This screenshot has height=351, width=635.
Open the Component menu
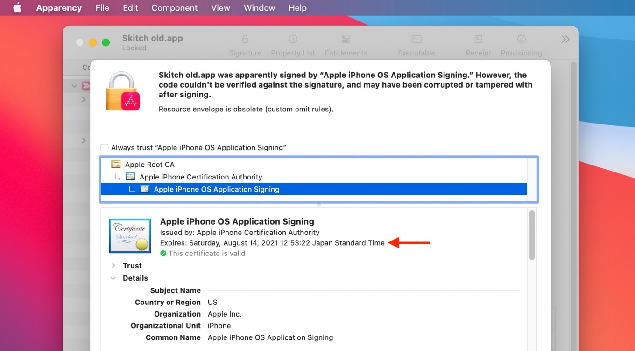coord(175,8)
